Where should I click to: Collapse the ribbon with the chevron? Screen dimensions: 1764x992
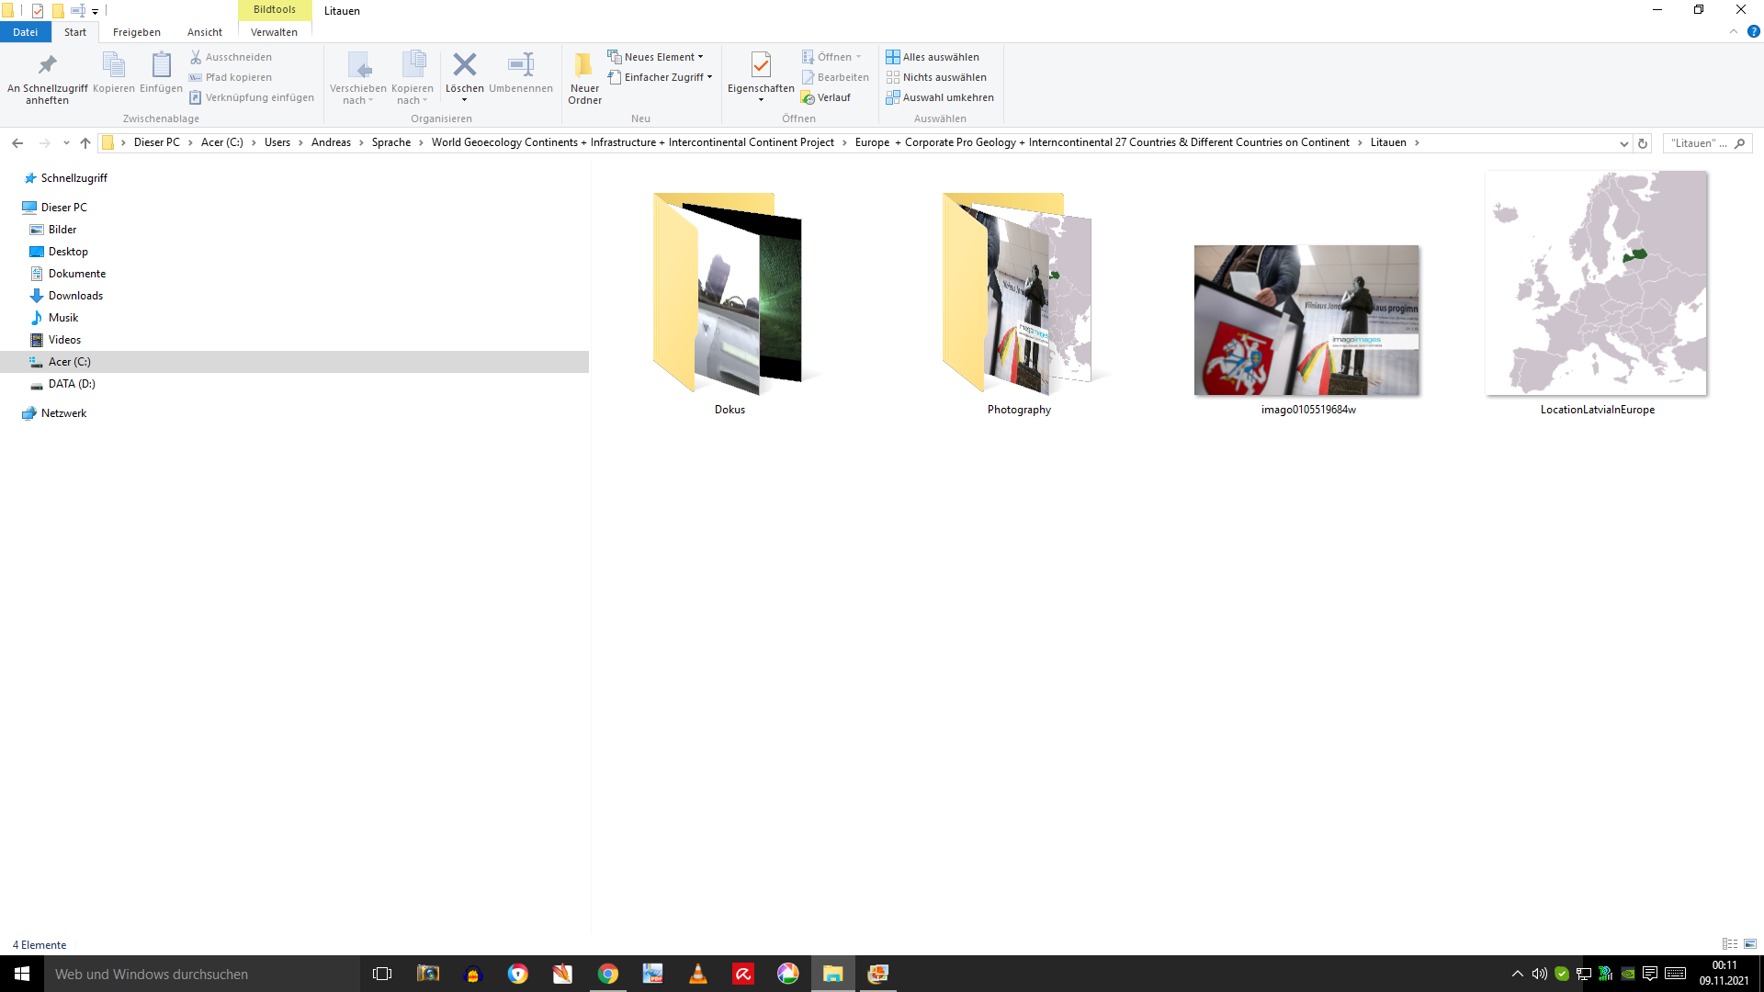point(1733,31)
